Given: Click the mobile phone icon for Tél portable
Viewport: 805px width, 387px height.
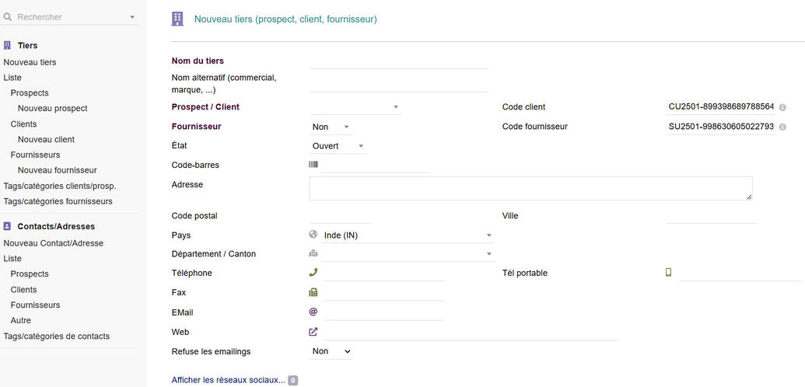Looking at the screenshot, I should coord(668,273).
